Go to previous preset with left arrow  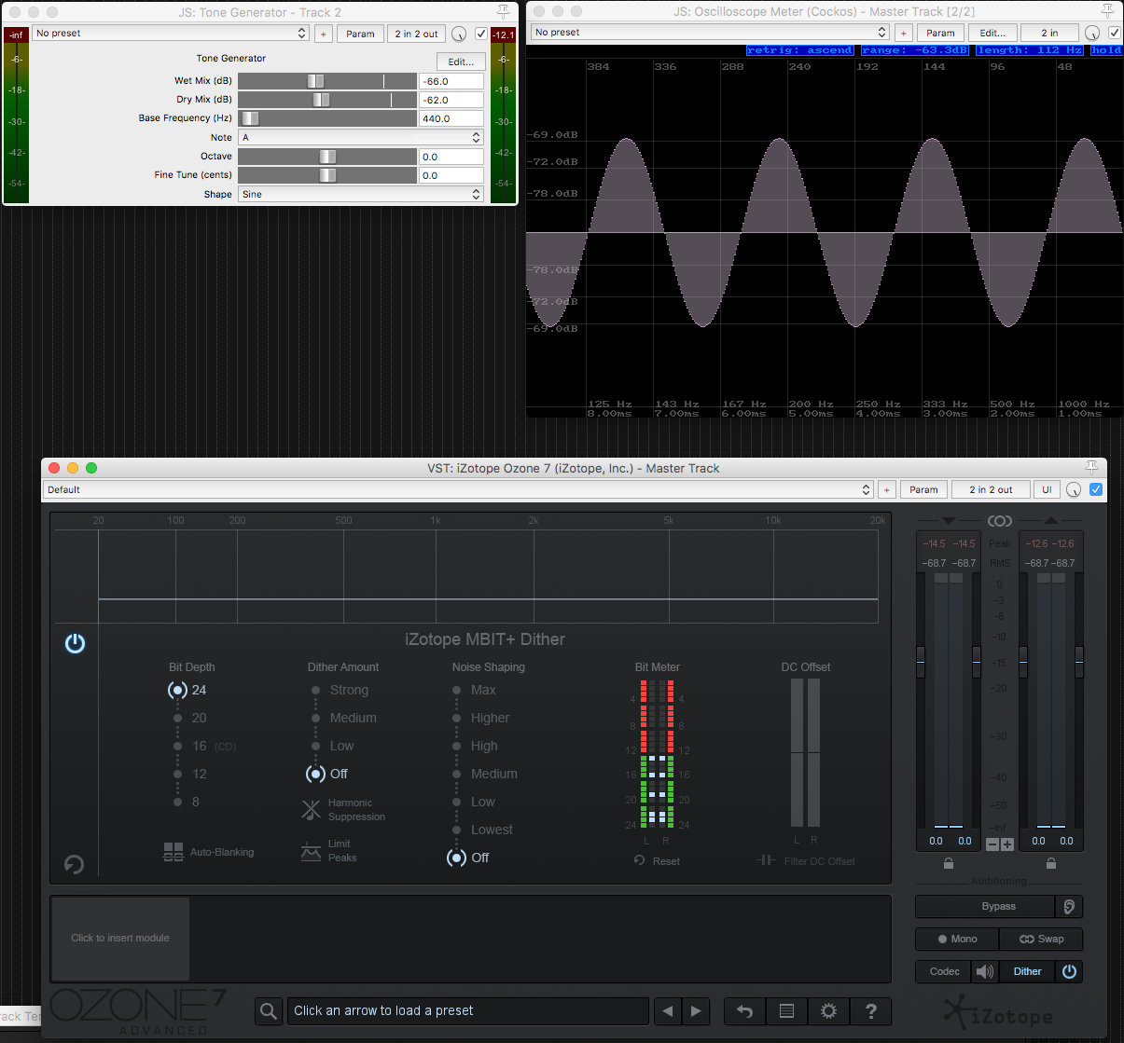click(666, 1011)
